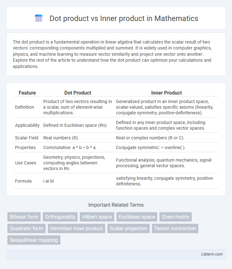The height and width of the screenshot is (269, 232).
Task: Select the Hermitian inner product tag
Action: (x=76, y=228)
